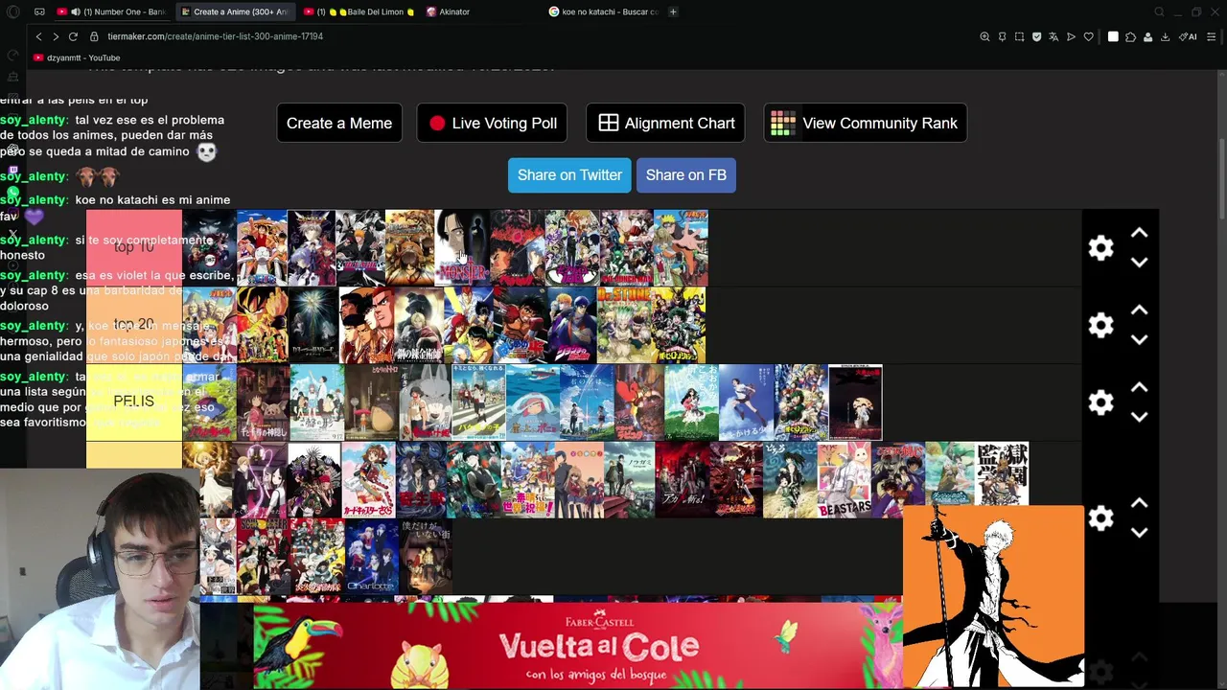Select the Beastars thumbnail

click(845, 480)
